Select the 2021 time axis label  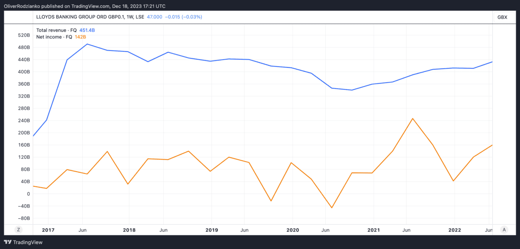pos(373,230)
